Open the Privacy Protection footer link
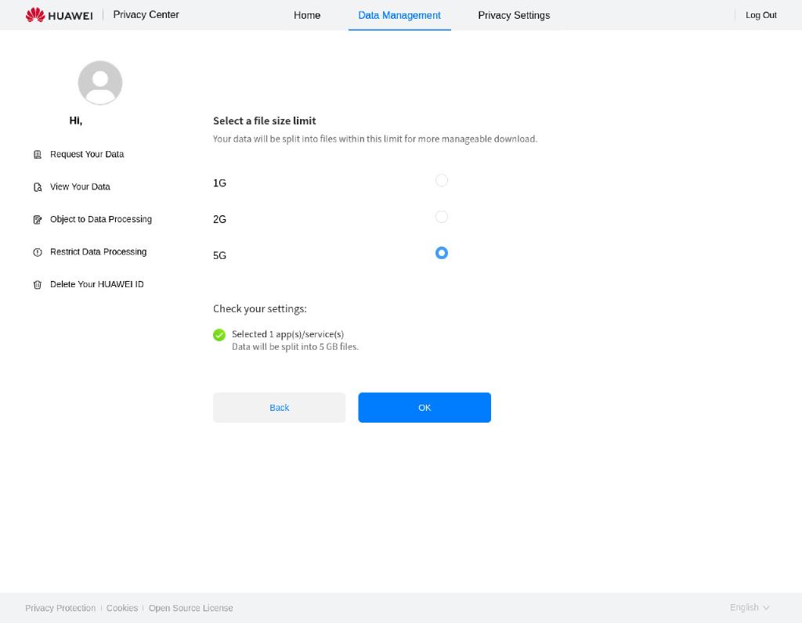 pyautogui.click(x=60, y=607)
